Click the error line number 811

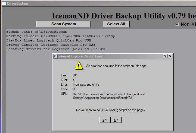click(x=75, y=75)
